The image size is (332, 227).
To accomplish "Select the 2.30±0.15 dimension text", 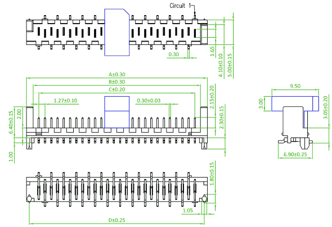I will tap(221, 117).
